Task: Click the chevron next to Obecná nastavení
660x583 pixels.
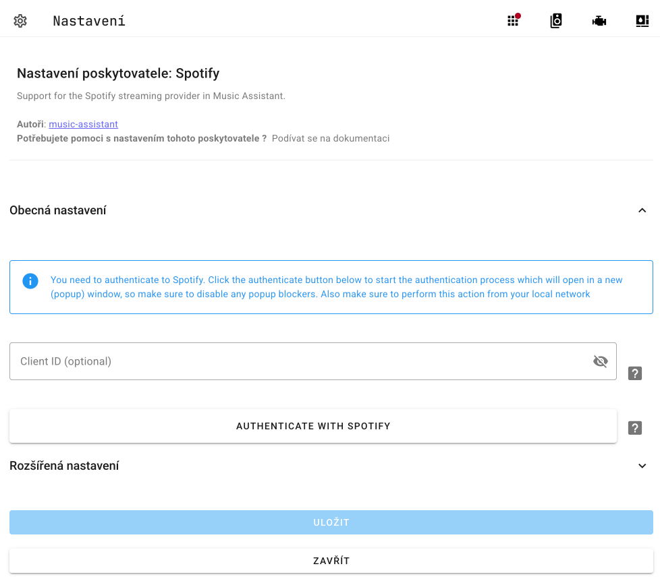Action: tap(642, 210)
